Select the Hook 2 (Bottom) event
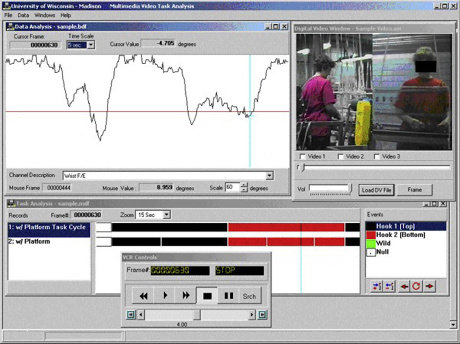Viewport: 460px width, 344px height. point(400,235)
